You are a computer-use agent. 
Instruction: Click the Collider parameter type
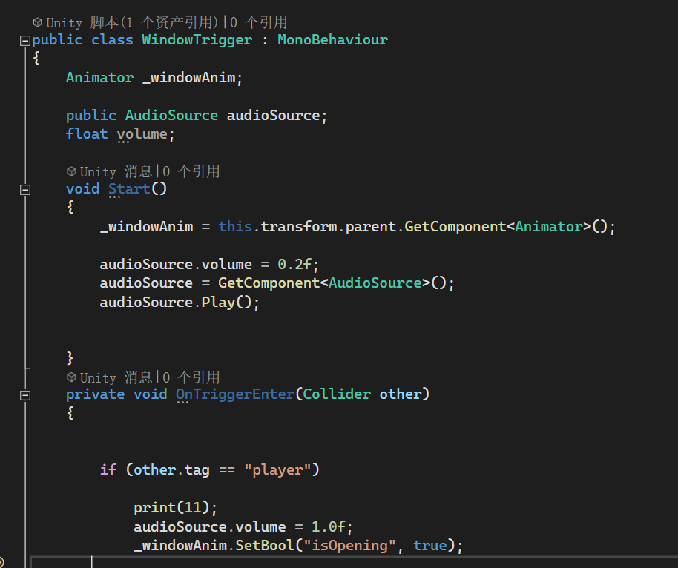pos(337,394)
